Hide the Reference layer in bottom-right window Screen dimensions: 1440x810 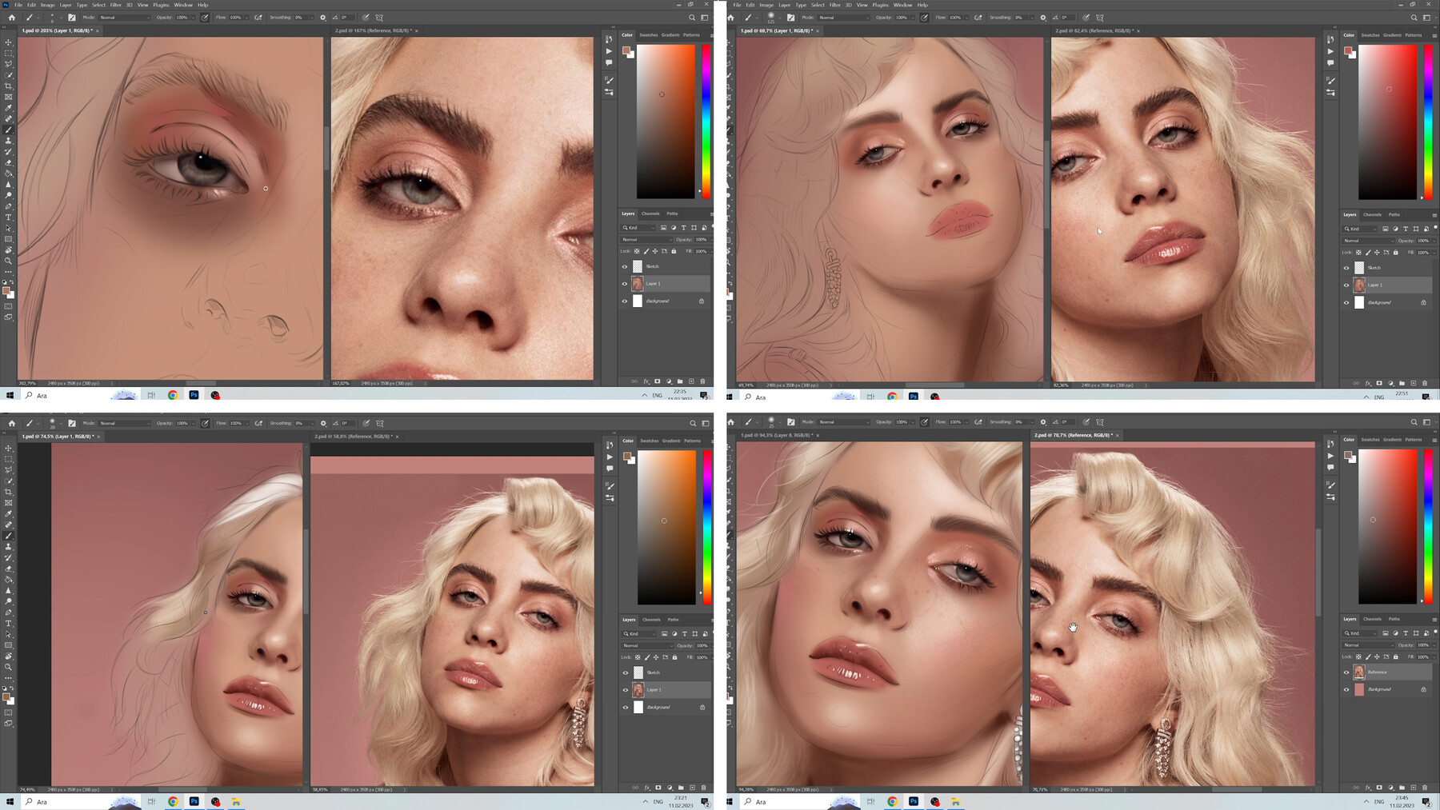click(x=1346, y=672)
